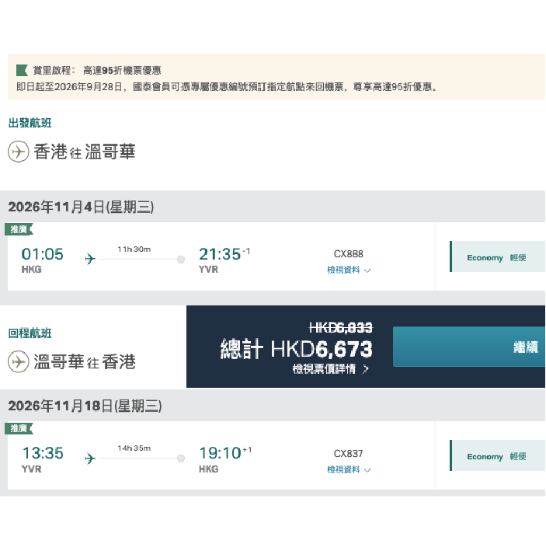Click the small plane icon on 14h 35m route
546x544 pixels.
tap(90, 459)
